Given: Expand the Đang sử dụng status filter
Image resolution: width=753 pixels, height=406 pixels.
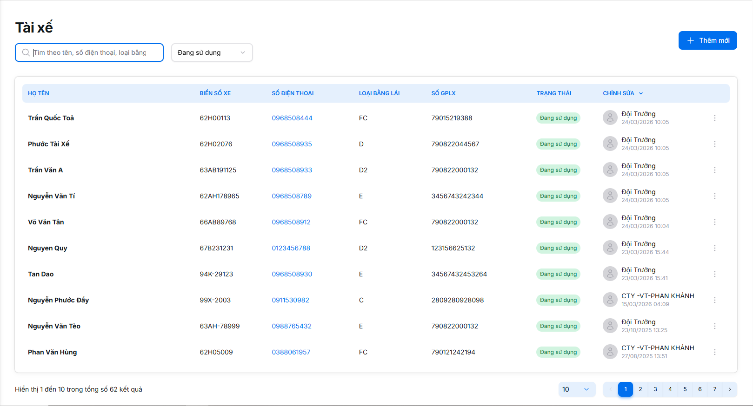Looking at the screenshot, I should click(x=212, y=52).
